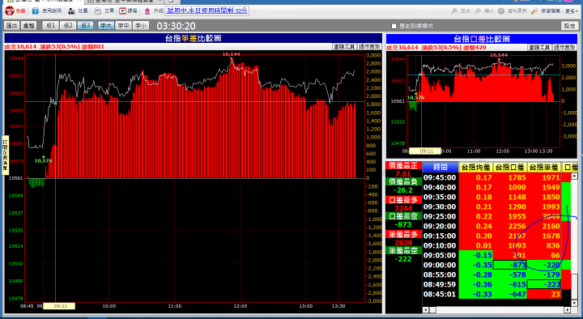Click table horizontal scrollbar left arrow
The width and height of the screenshot is (583, 319).
(x=426, y=309)
